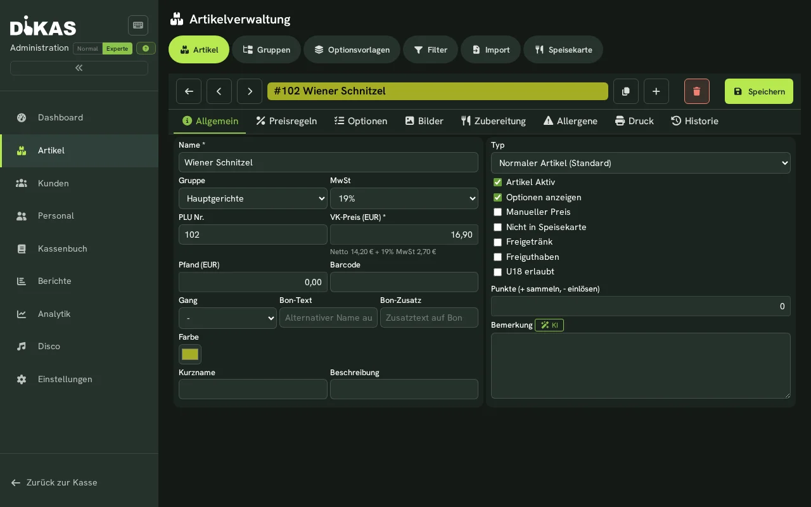The width and height of the screenshot is (811, 507).
Task: Open the MwSt dropdown
Action: point(404,198)
